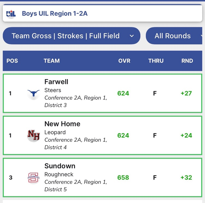Viewport: 205px width, 203px height.
Task: Expand the All Rounds dropdown
Action: (x=175, y=36)
